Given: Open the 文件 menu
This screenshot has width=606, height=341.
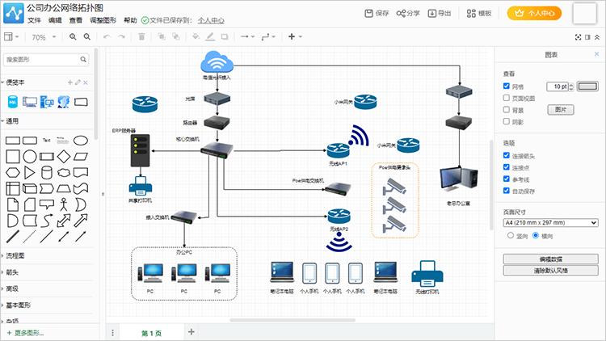Looking at the screenshot, I should 34,20.
